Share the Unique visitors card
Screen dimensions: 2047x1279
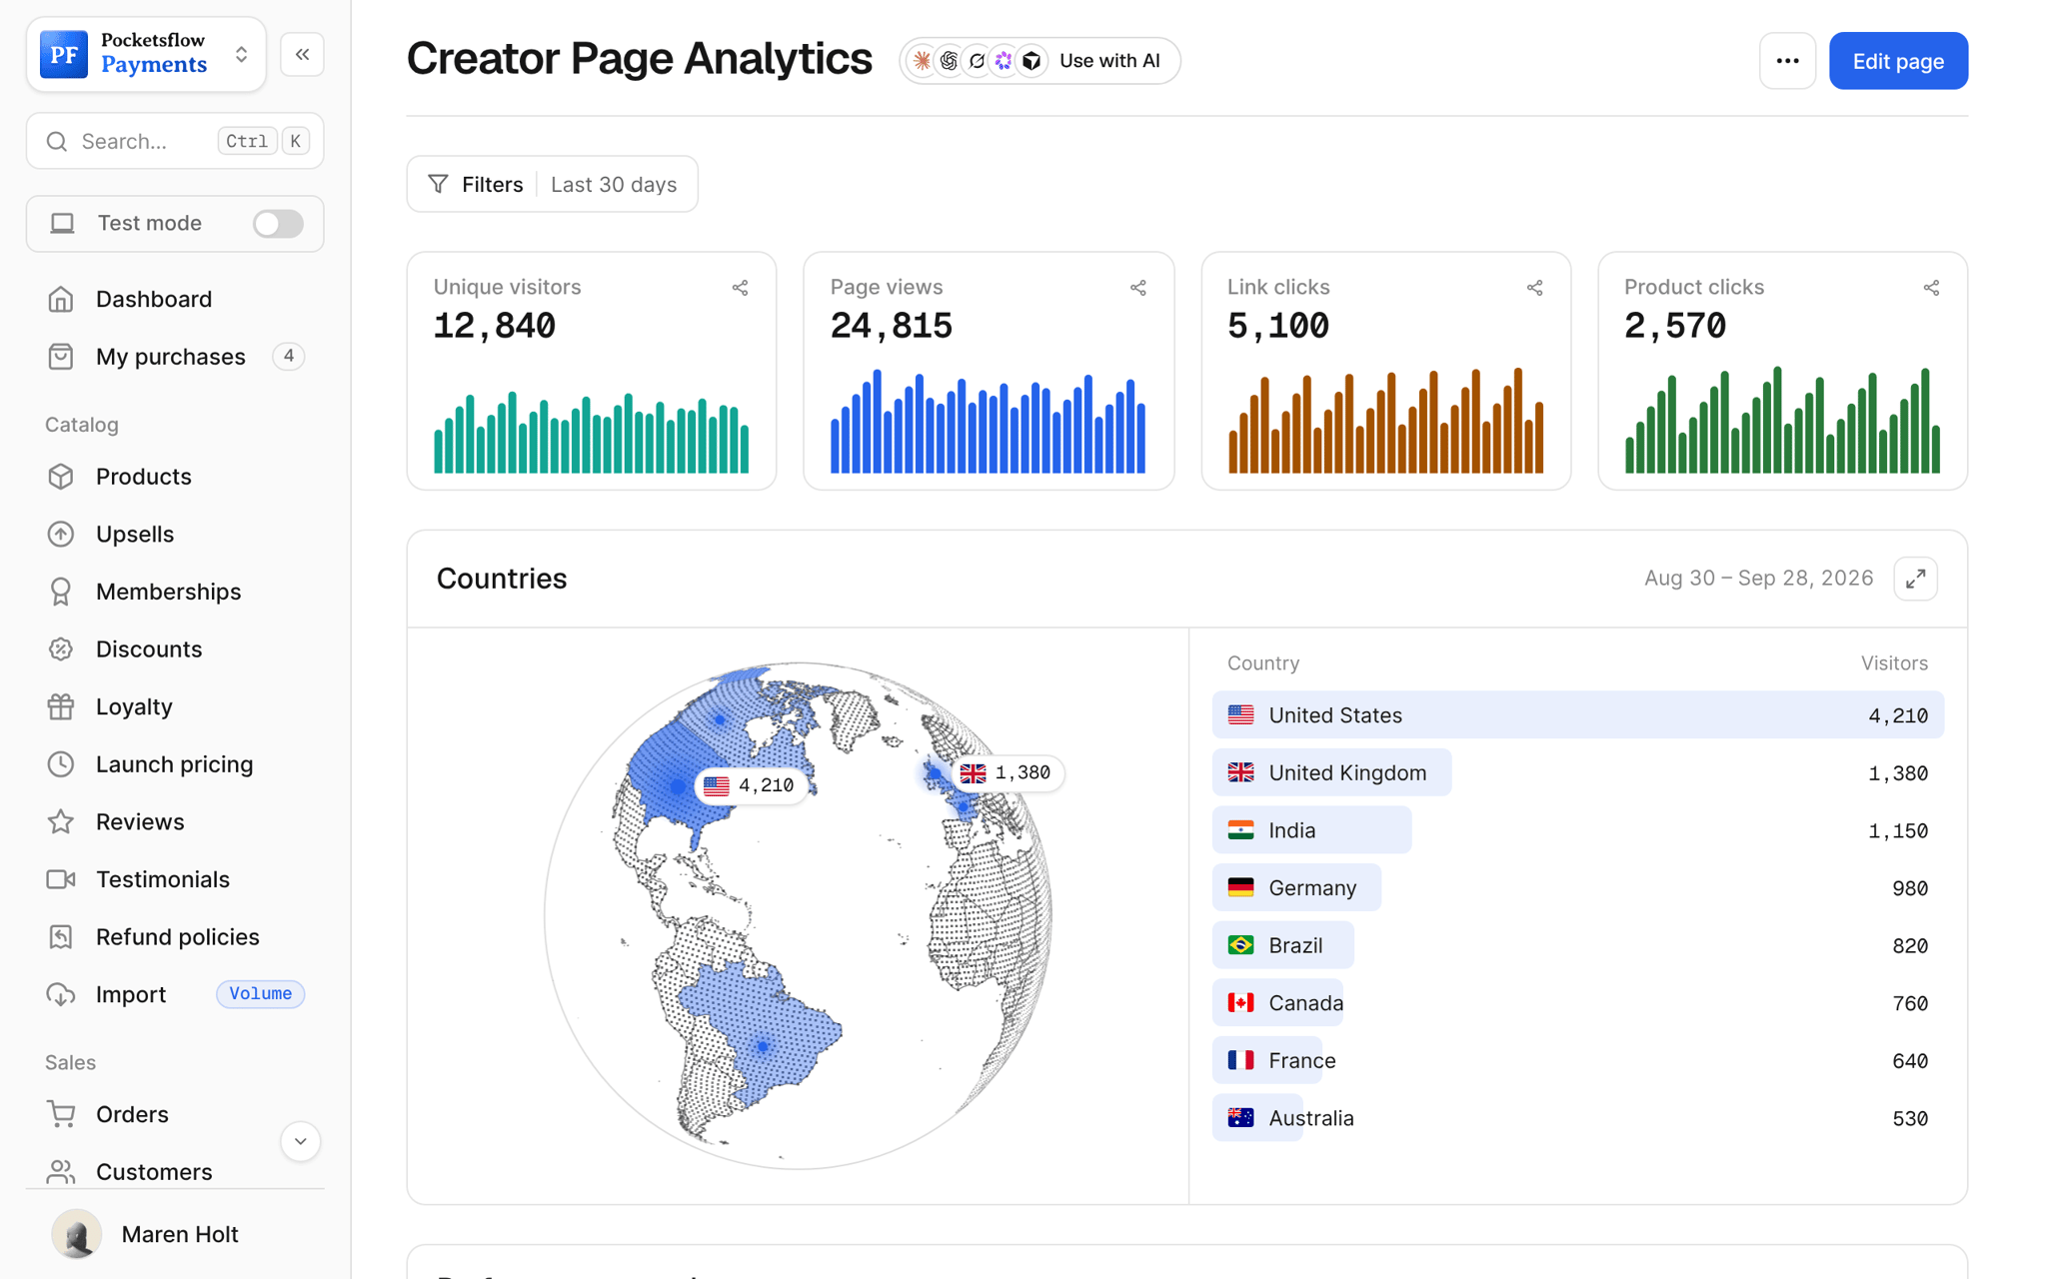740,288
